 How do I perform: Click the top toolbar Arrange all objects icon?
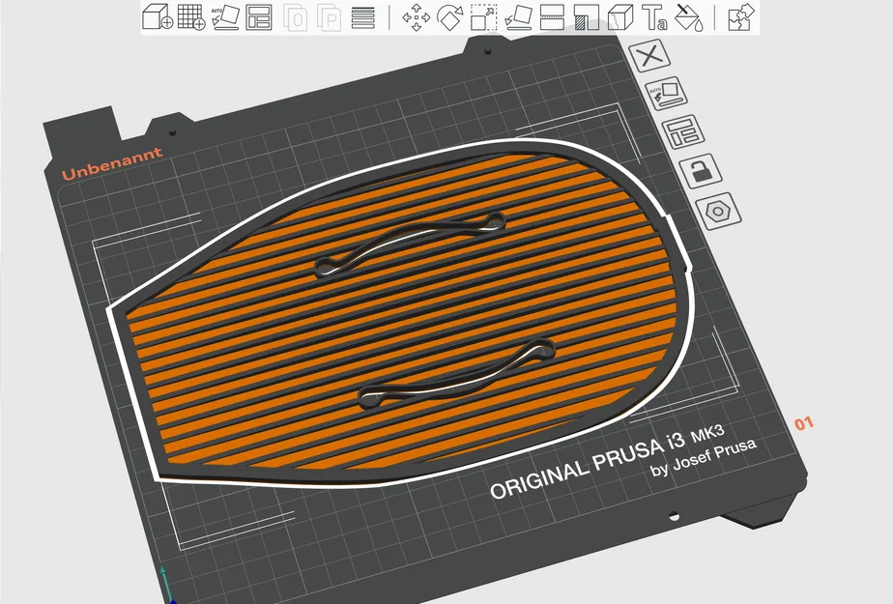tap(259, 17)
